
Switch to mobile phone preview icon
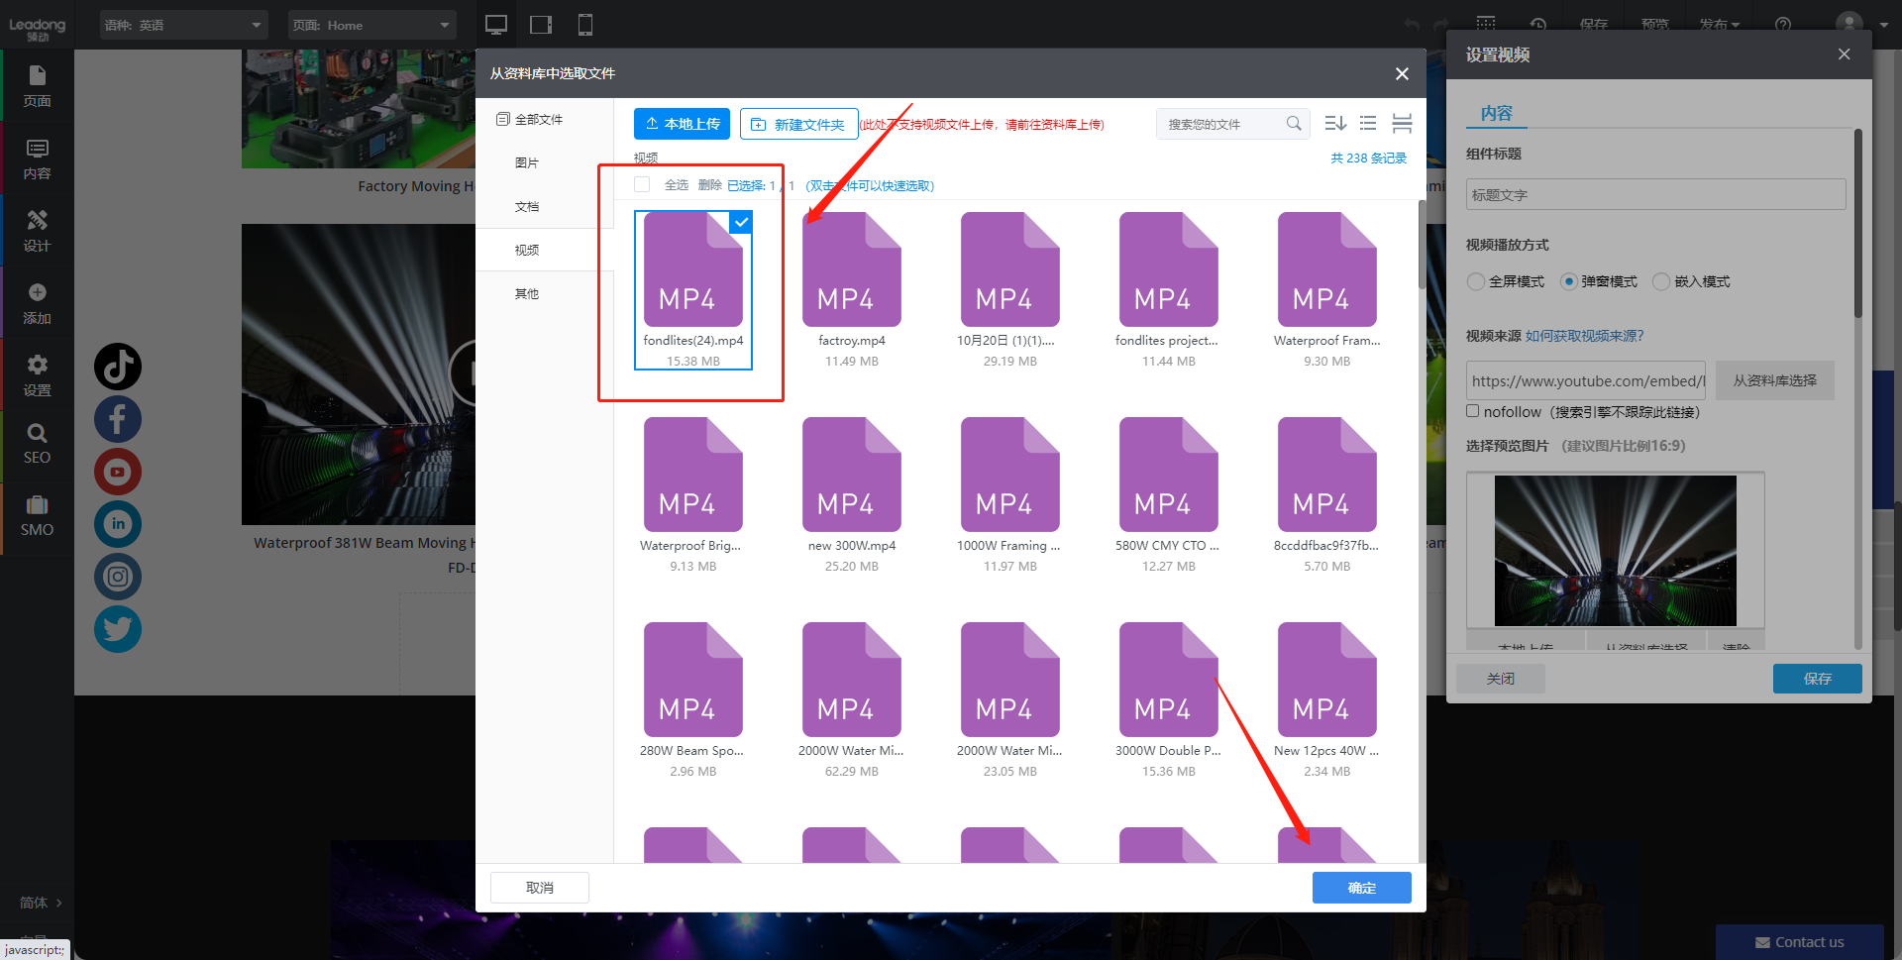pos(585,25)
